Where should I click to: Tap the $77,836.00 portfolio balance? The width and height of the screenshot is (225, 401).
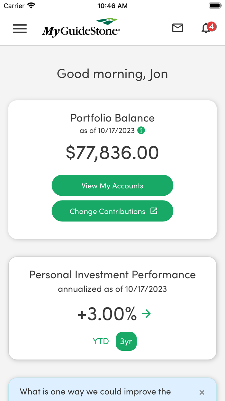(x=113, y=152)
